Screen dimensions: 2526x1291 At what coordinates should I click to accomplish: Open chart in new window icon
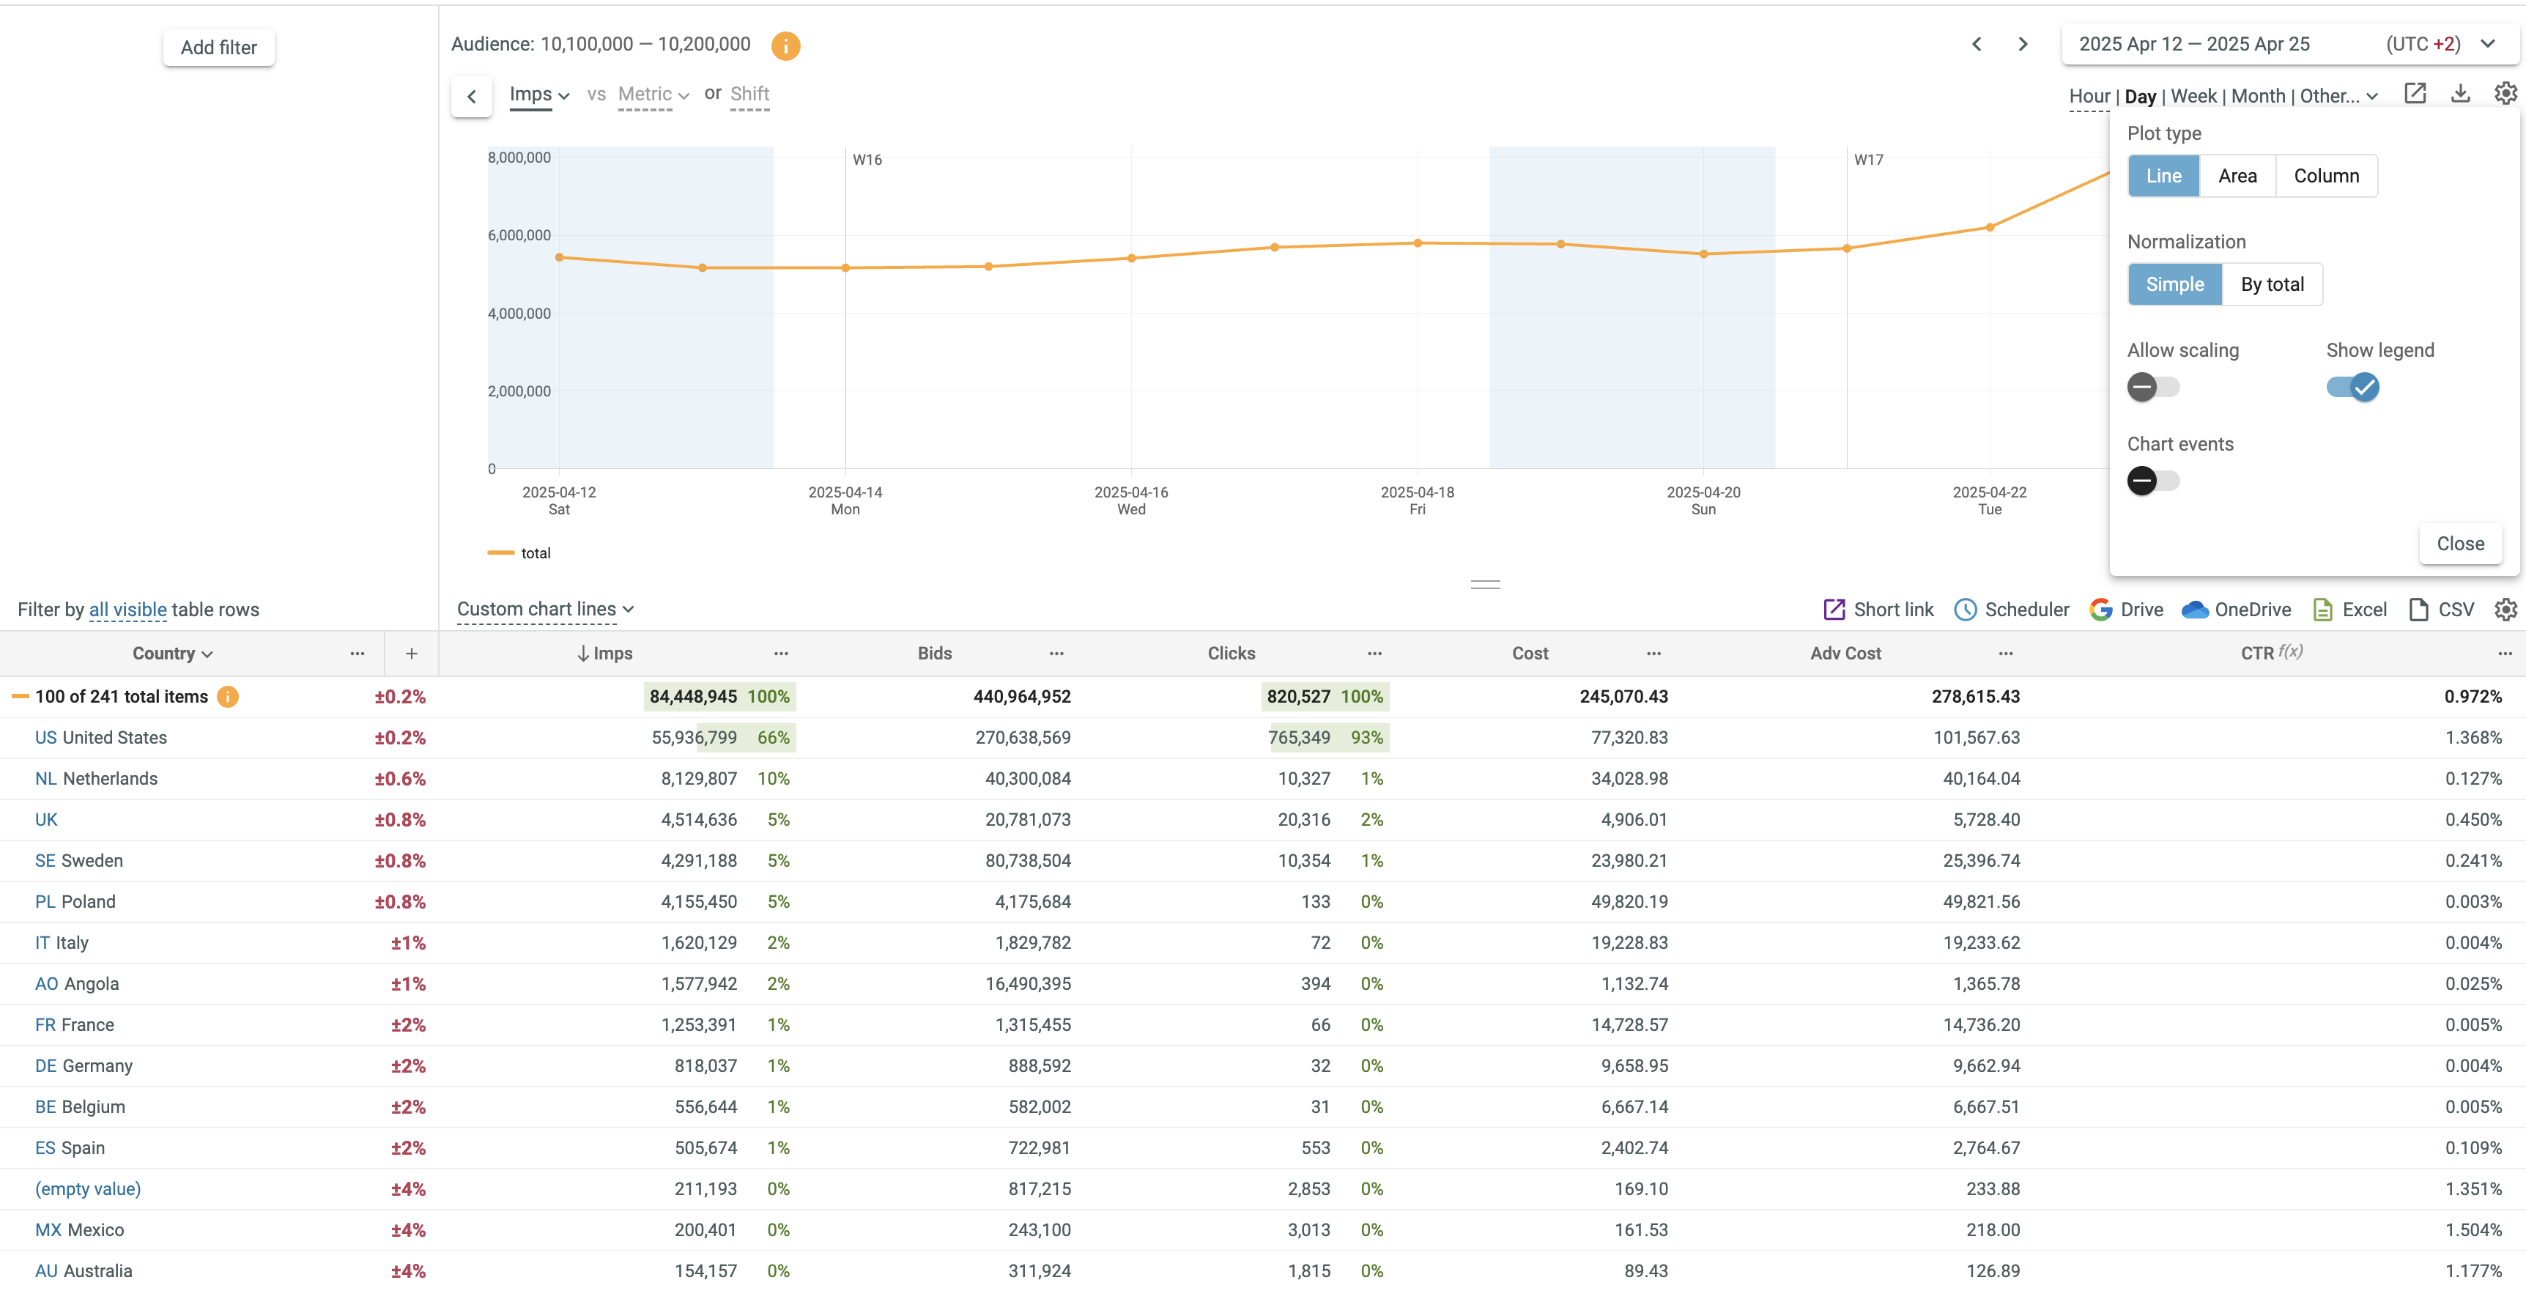click(2415, 93)
